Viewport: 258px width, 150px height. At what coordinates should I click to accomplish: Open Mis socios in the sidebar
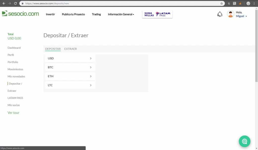pyautogui.click(x=14, y=105)
